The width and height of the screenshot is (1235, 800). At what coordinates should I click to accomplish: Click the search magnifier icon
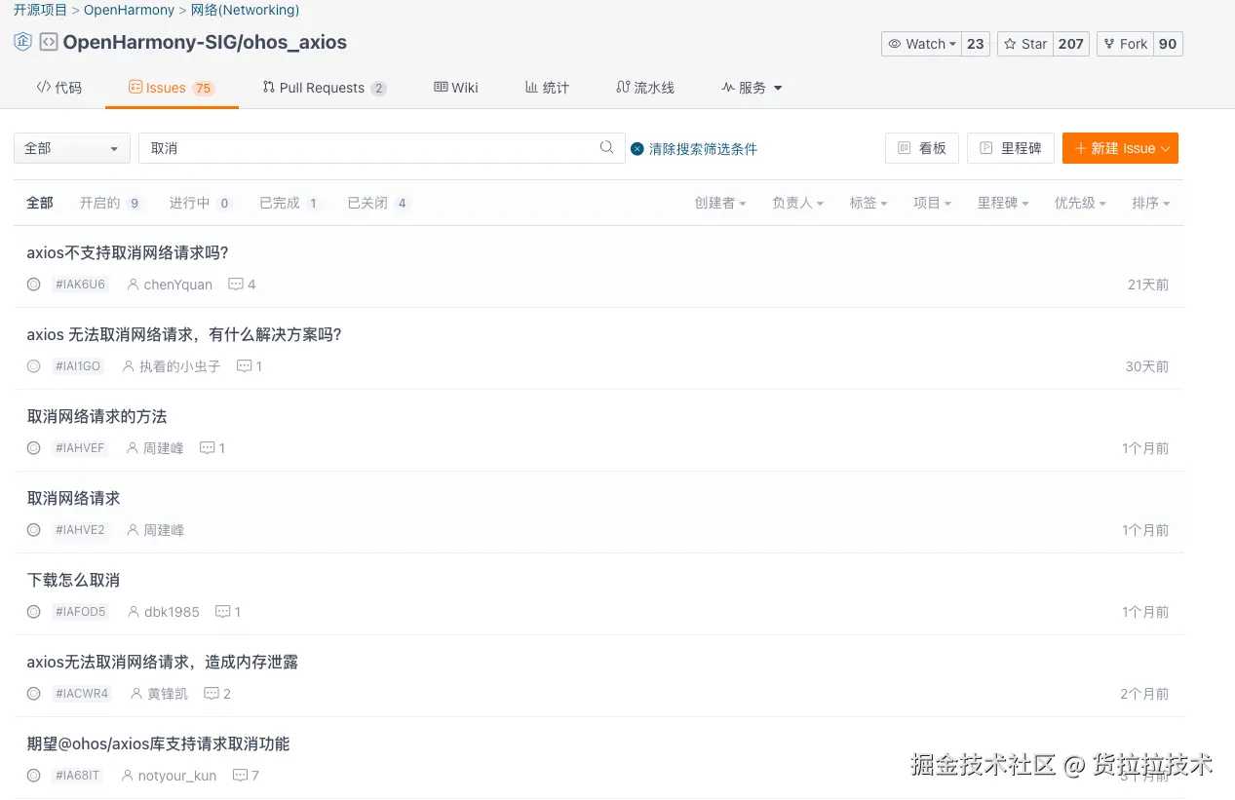point(606,148)
